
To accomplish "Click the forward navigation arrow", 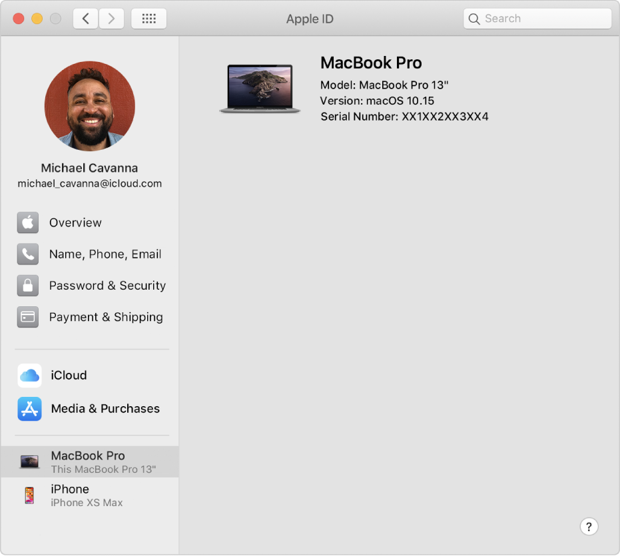I will pos(111,19).
